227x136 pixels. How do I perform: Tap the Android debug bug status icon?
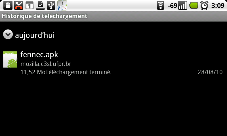(x=8, y=5)
